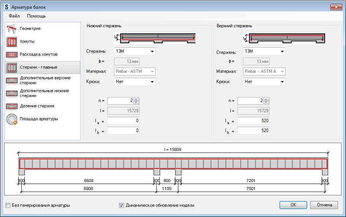Click the bottom bar l = 15729 field

click(123, 111)
